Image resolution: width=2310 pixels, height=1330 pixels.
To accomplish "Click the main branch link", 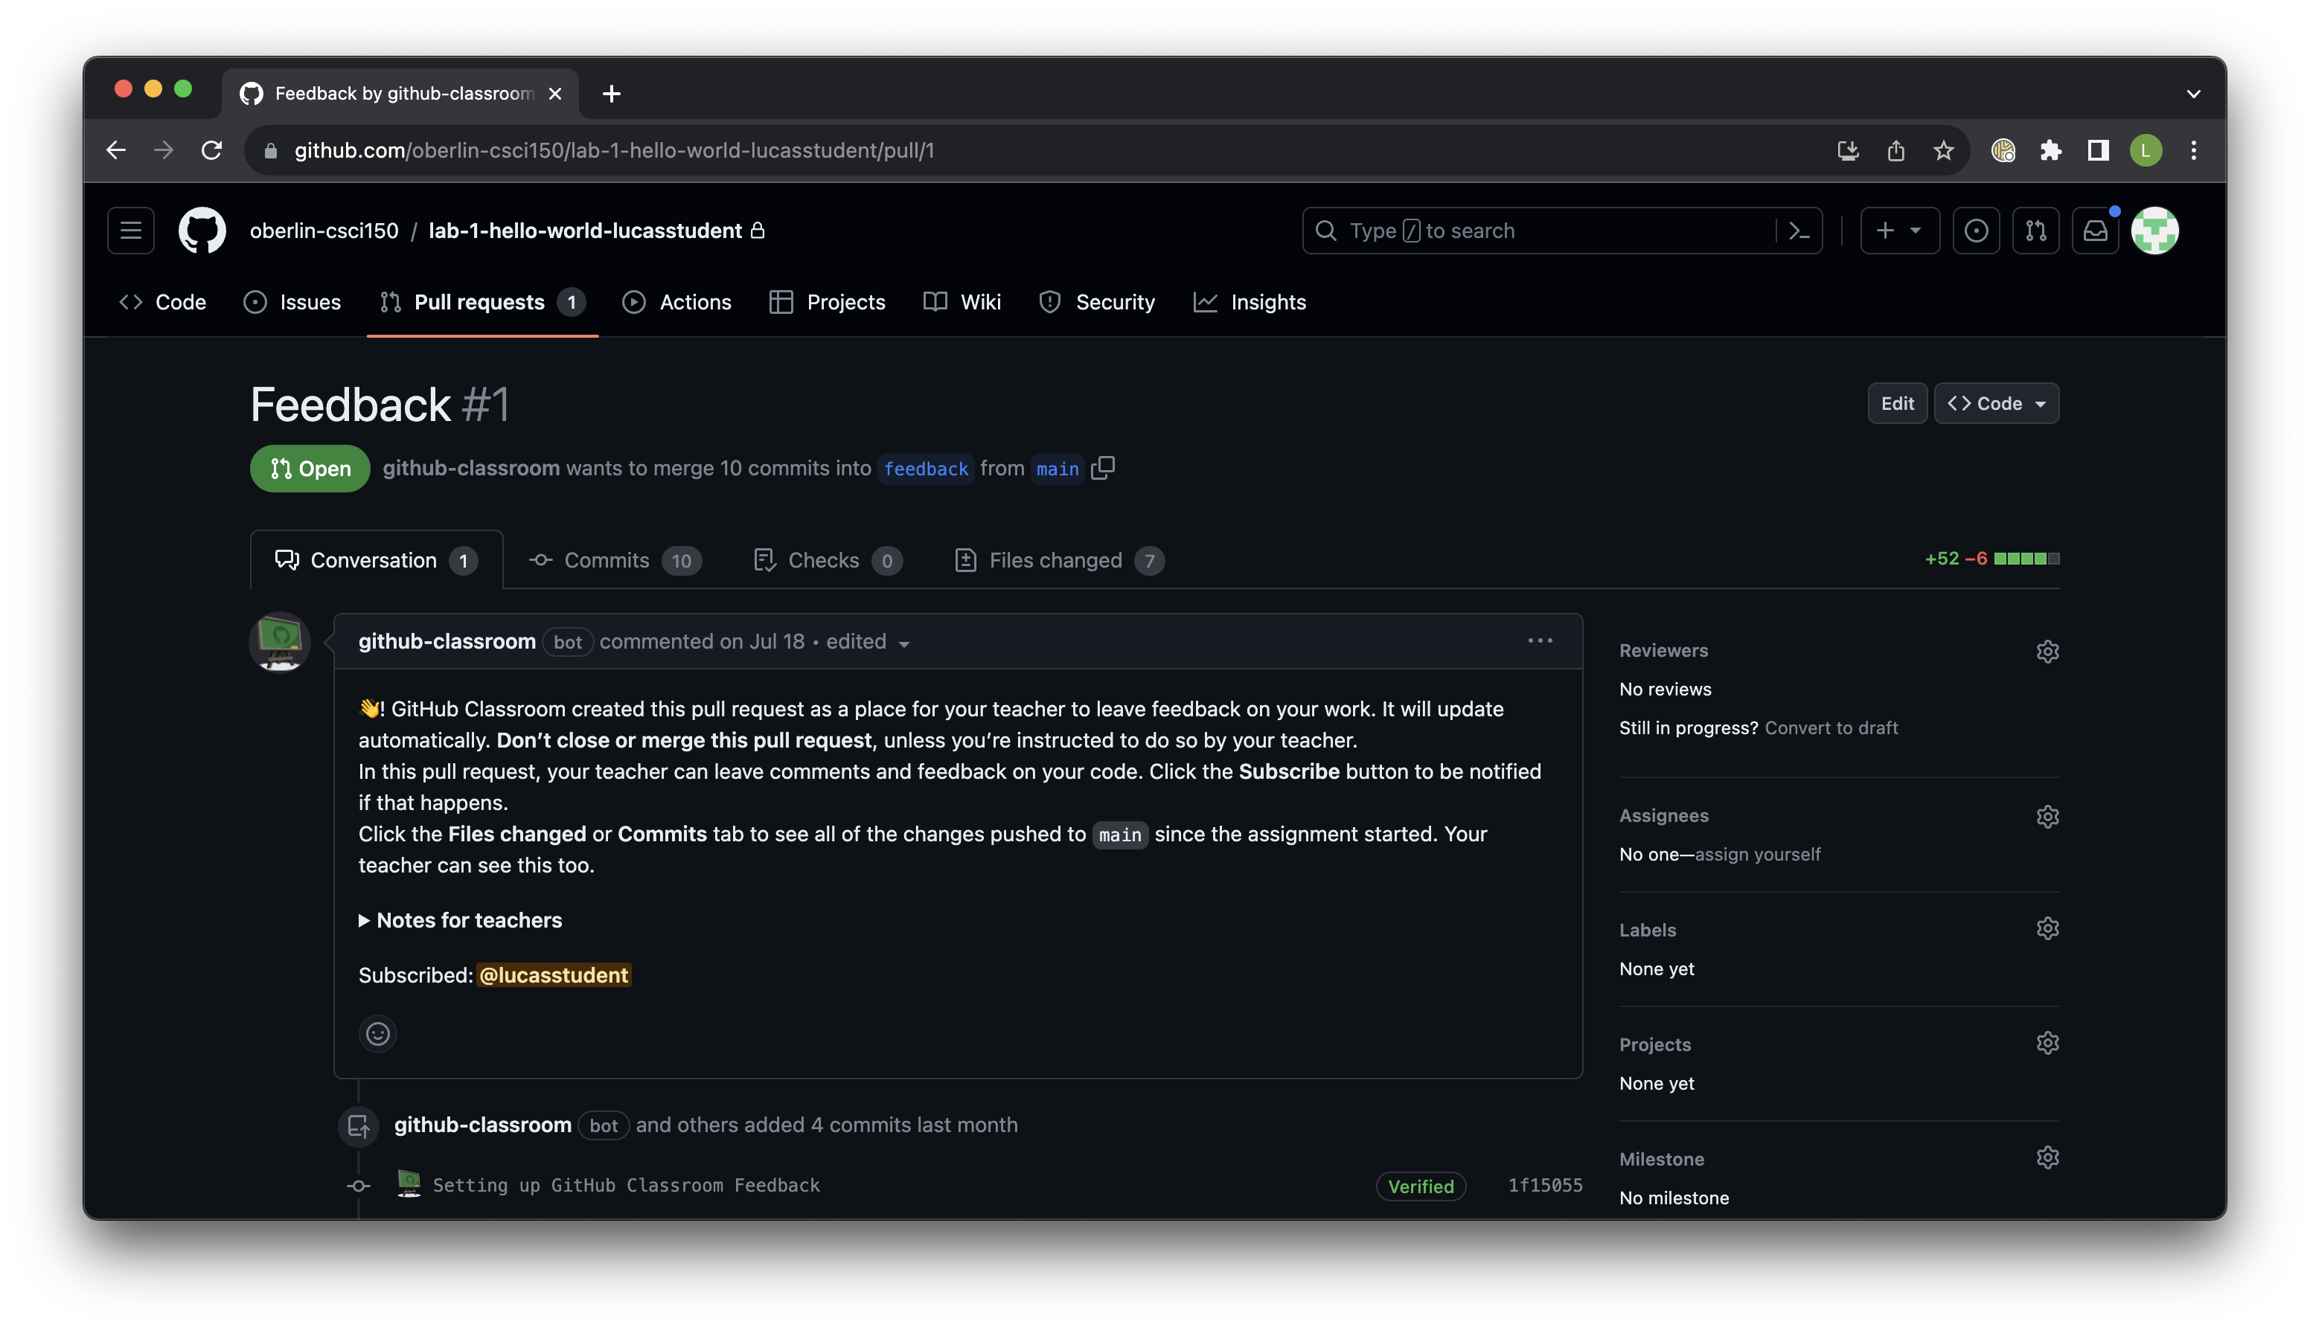I will 1058,468.
